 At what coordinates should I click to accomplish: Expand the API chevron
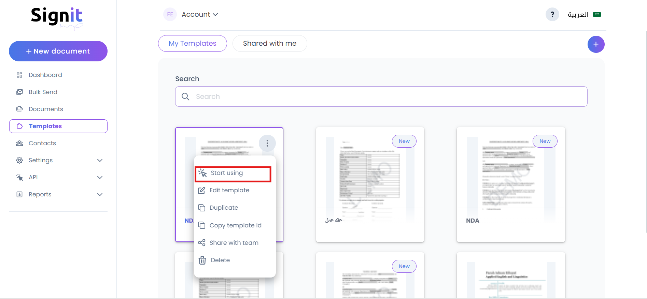[100, 177]
